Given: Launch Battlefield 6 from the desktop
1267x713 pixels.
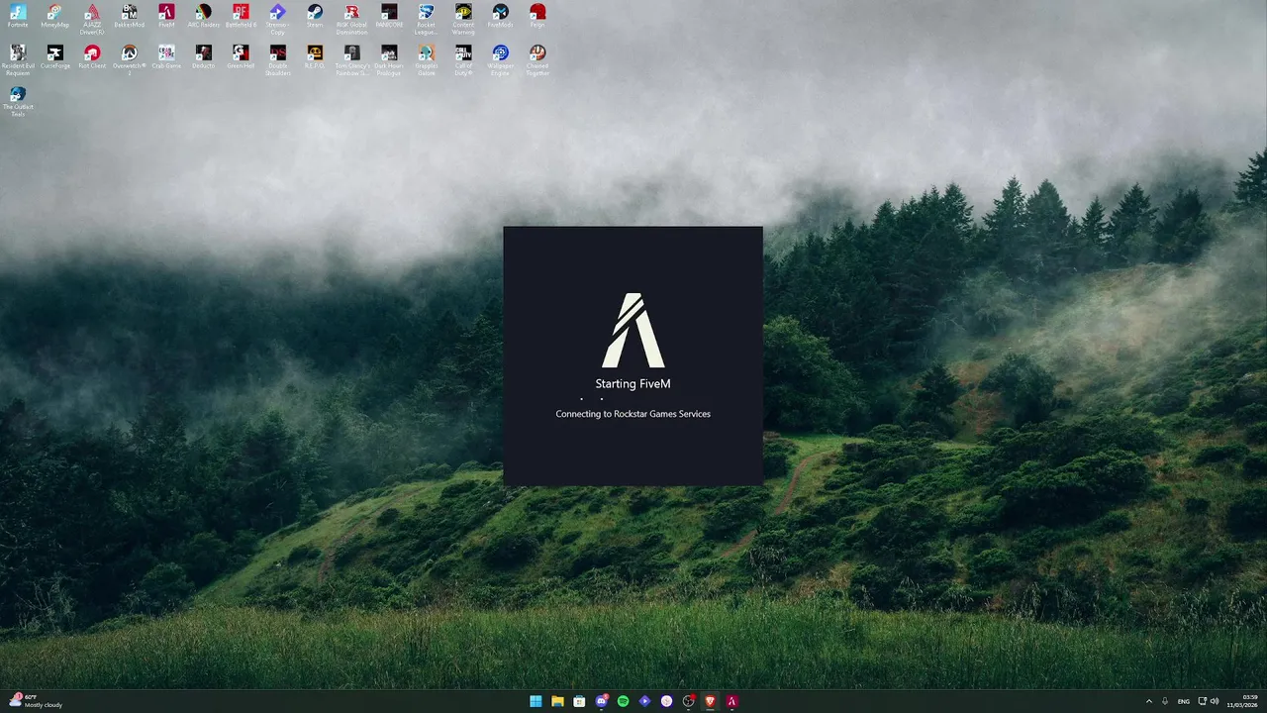Looking at the screenshot, I should tap(241, 16).
